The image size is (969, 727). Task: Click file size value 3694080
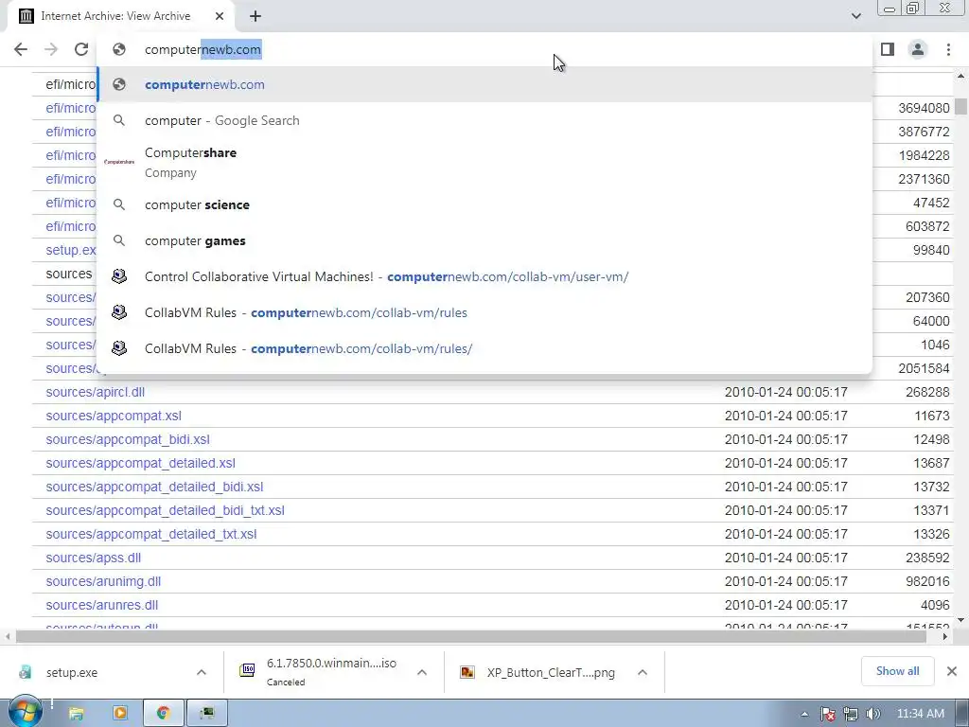924,108
